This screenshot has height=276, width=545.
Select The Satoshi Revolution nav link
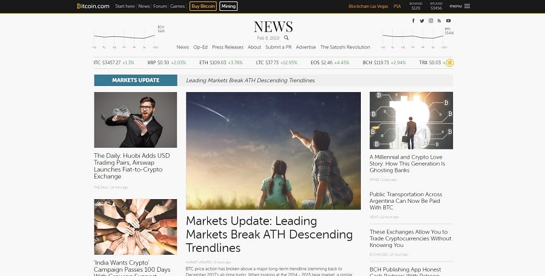pyautogui.click(x=345, y=47)
